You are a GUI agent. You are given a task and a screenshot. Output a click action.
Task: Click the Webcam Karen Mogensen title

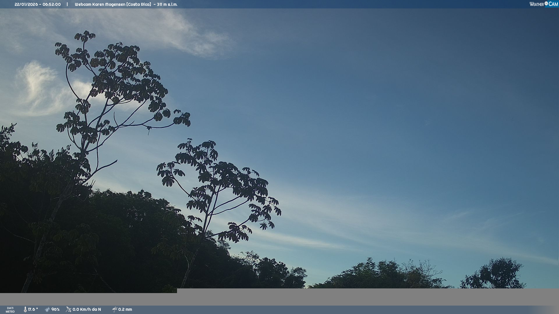click(100, 4)
